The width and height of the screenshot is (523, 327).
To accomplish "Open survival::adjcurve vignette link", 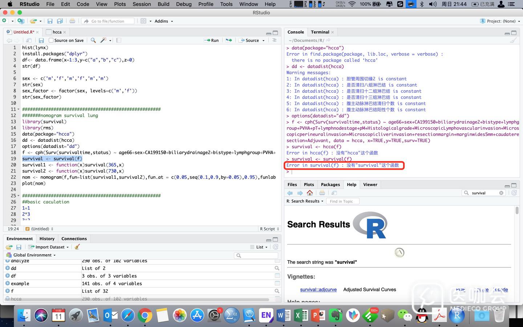I will coord(318,290).
